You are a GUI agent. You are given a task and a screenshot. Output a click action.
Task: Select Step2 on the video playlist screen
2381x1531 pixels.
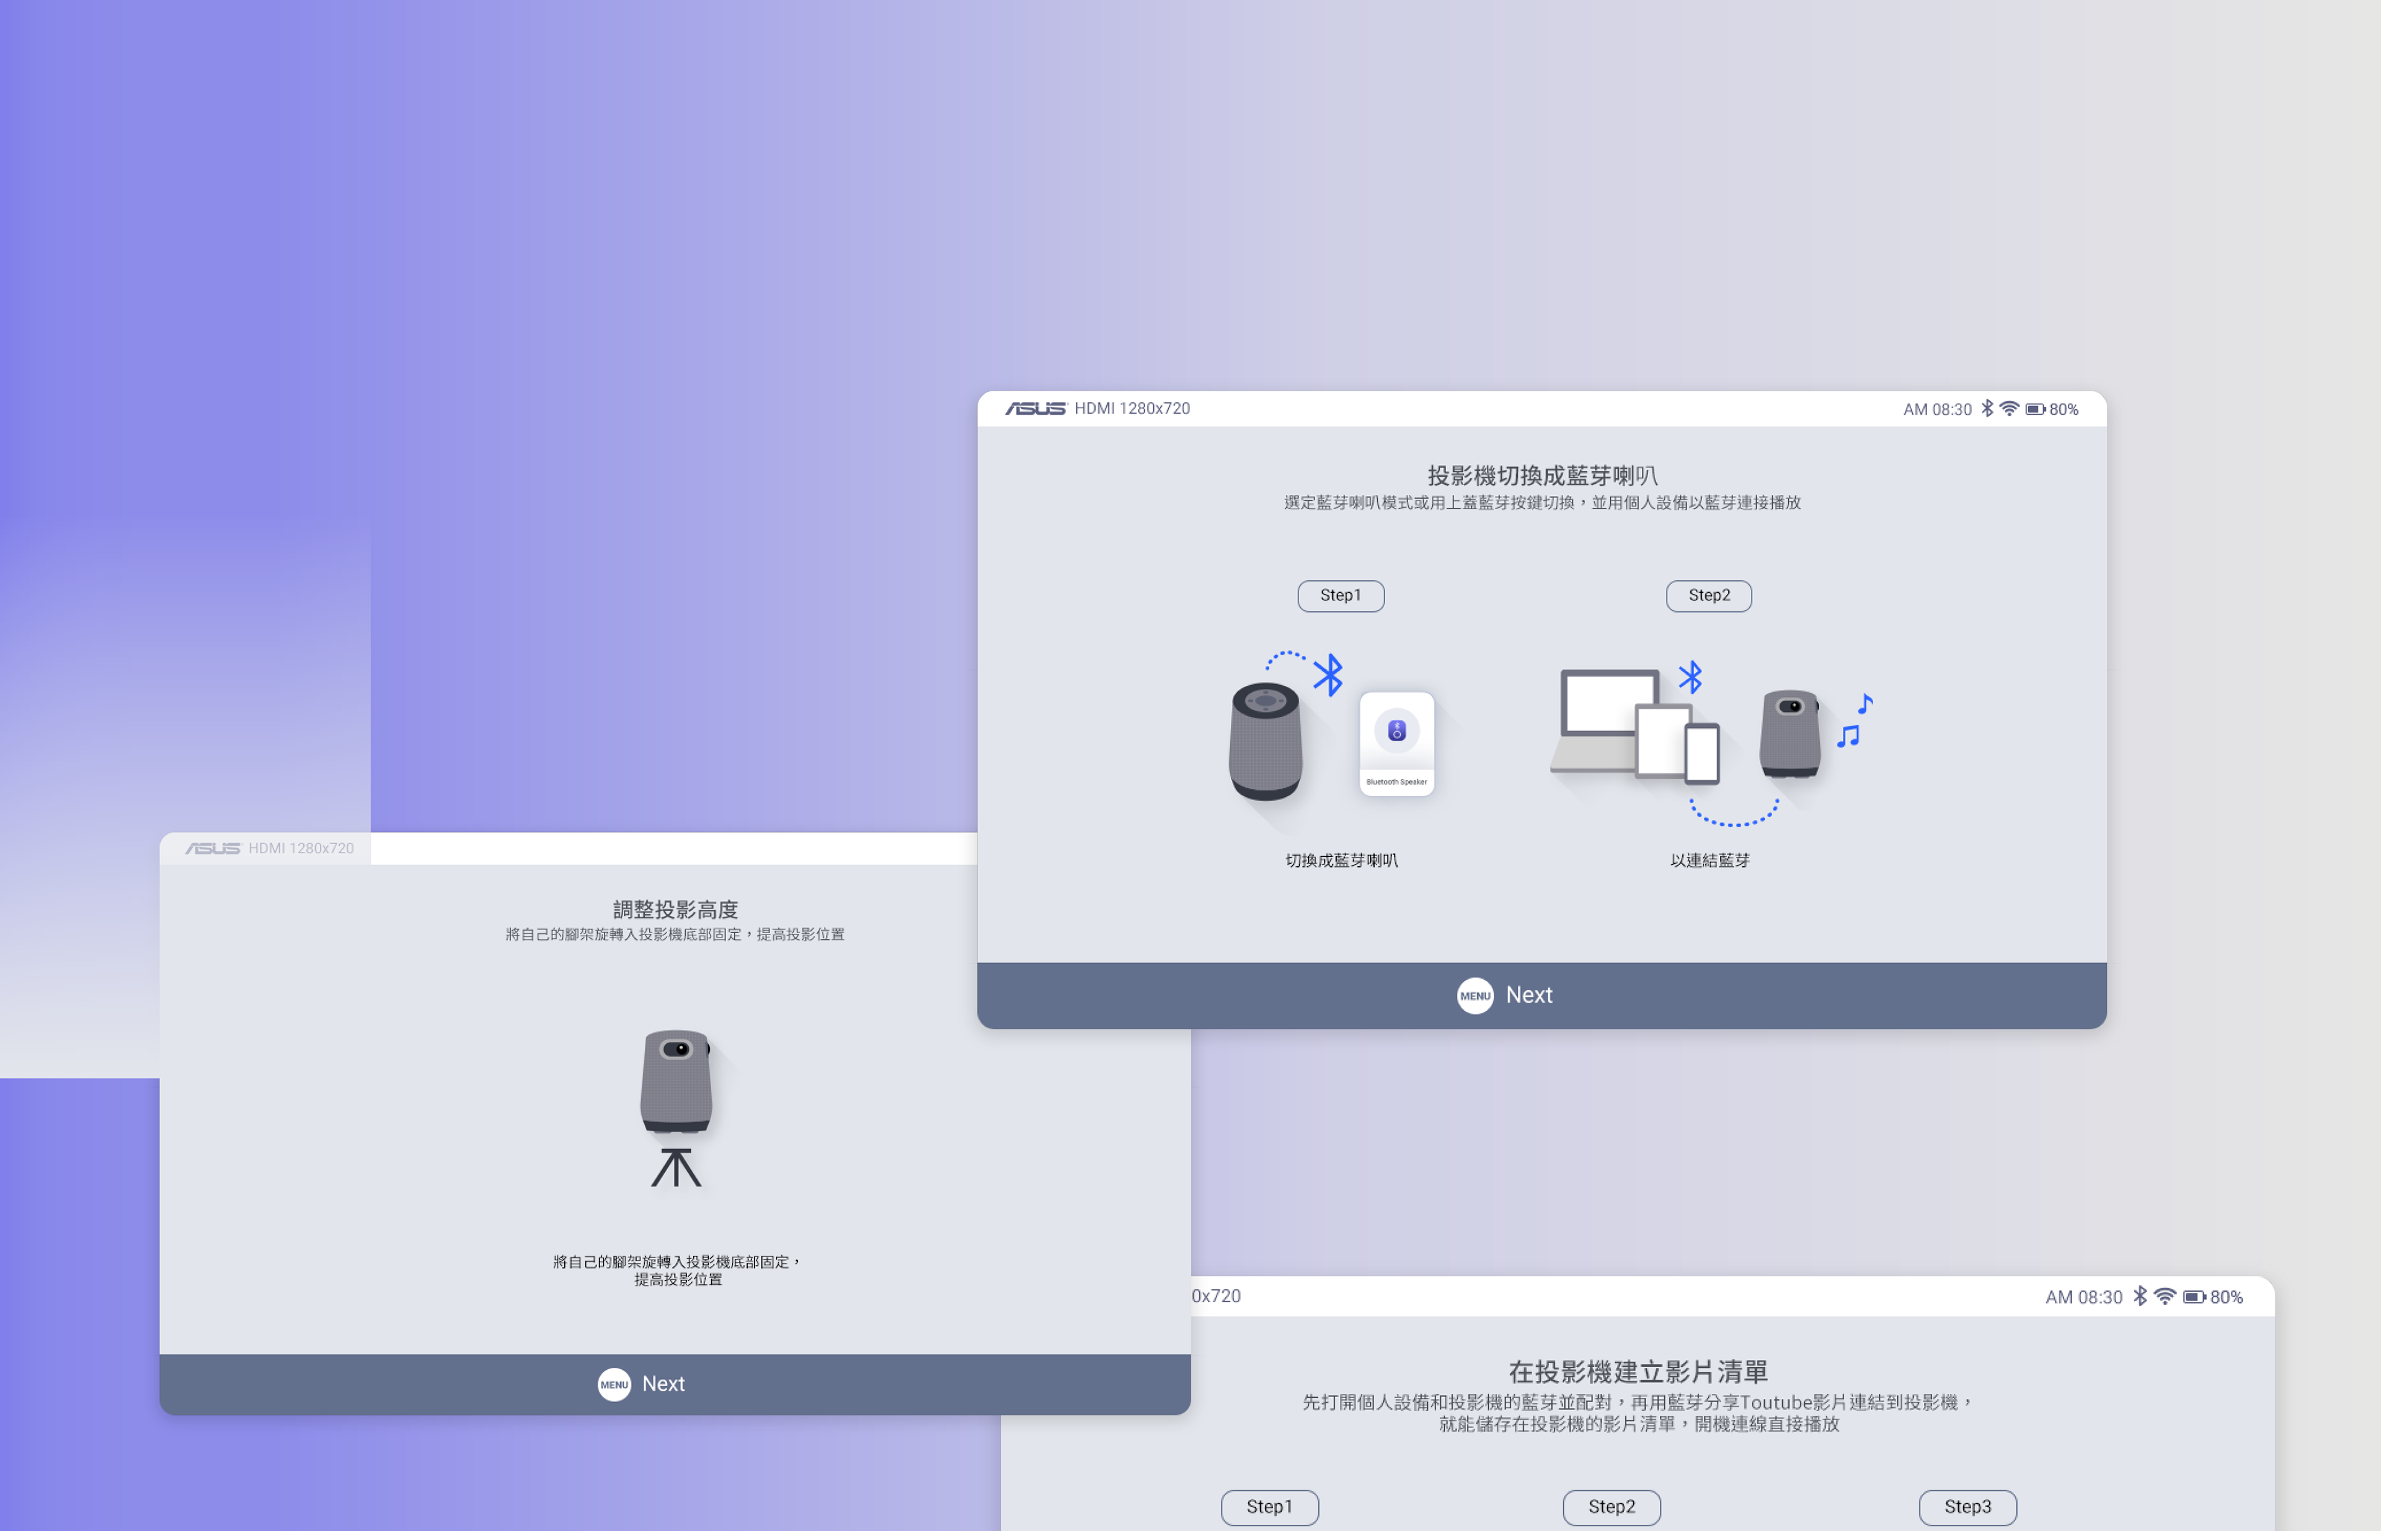point(1612,1507)
